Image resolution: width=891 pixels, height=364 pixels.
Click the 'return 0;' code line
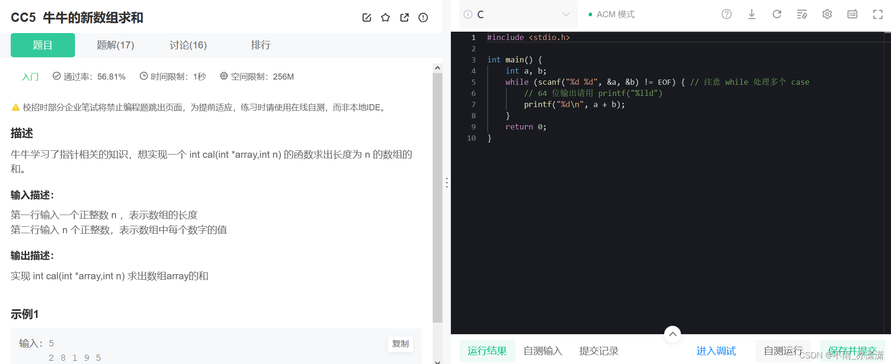coord(526,127)
